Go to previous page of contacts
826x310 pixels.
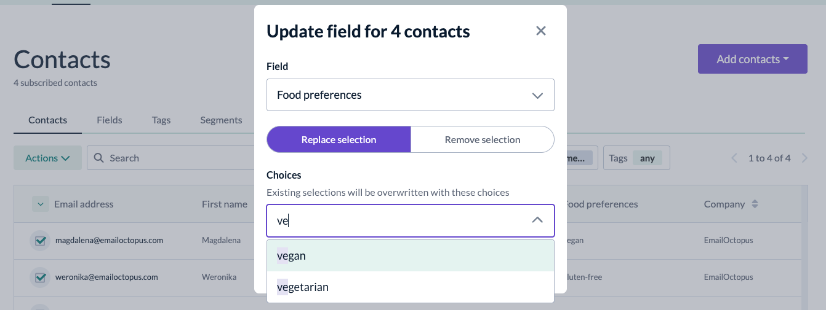click(x=734, y=158)
